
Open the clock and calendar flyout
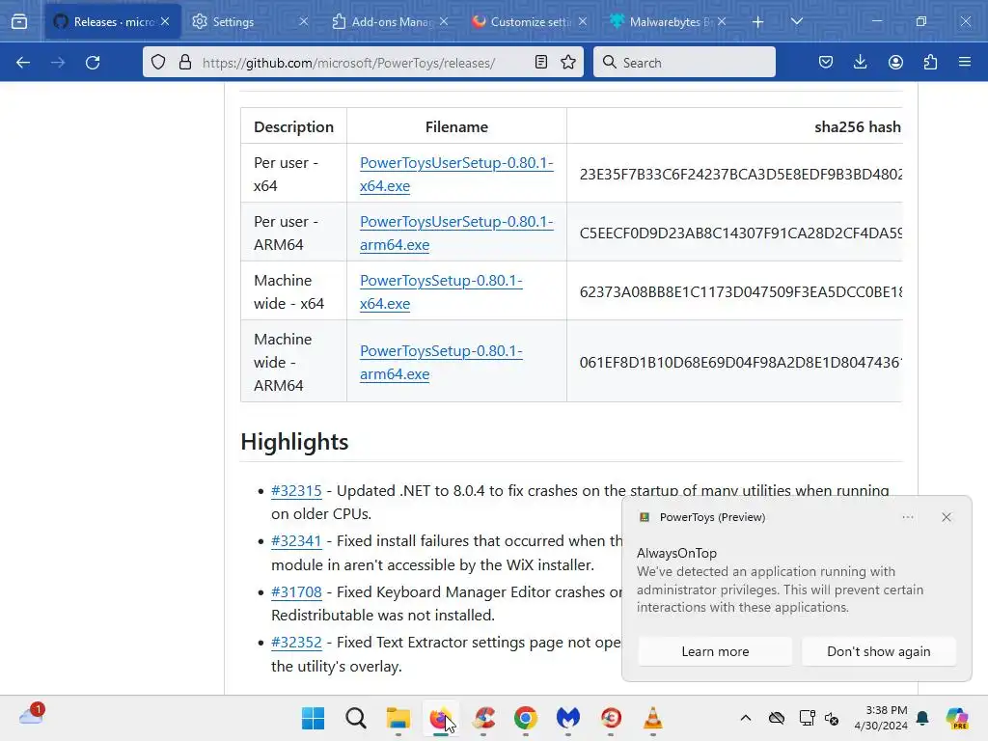[x=881, y=718]
